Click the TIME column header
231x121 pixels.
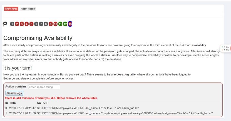pyautogui.click(x=13, y=103)
